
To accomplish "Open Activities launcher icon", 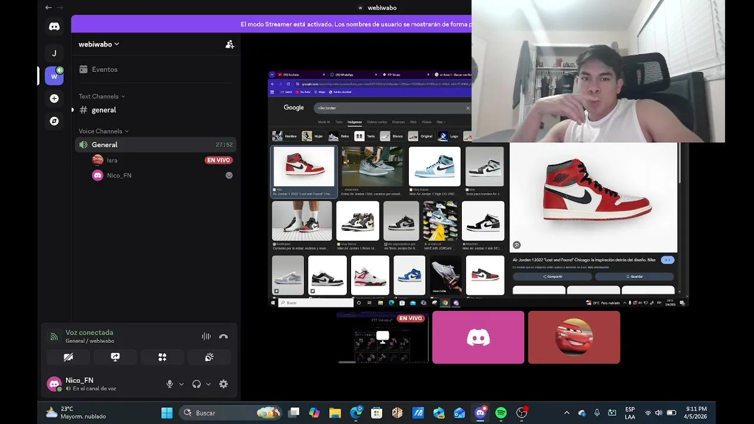I will pos(162,357).
